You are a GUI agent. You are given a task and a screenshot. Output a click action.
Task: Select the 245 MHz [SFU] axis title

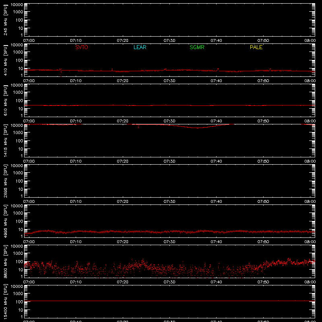pos(5,20)
